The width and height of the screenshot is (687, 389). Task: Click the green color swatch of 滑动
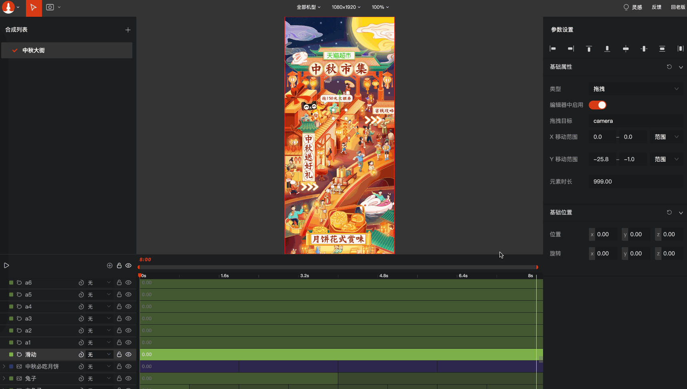pos(11,355)
